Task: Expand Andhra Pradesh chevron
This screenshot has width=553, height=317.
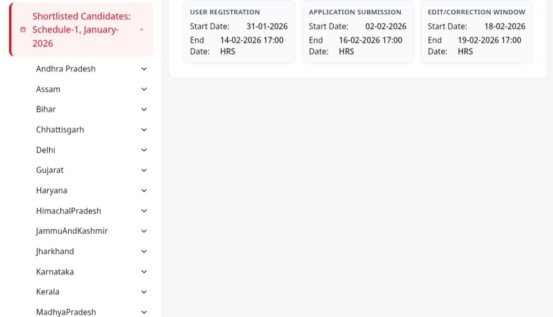Action: click(144, 68)
